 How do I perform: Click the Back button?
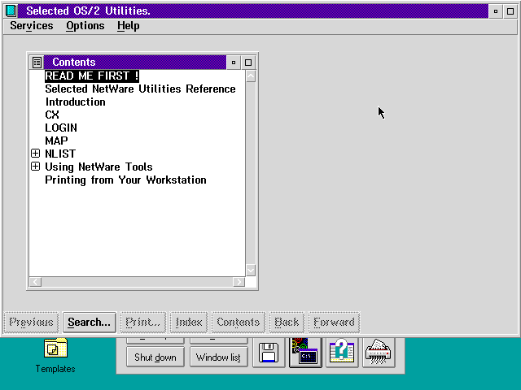pyautogui.click(x=287, y=322)
